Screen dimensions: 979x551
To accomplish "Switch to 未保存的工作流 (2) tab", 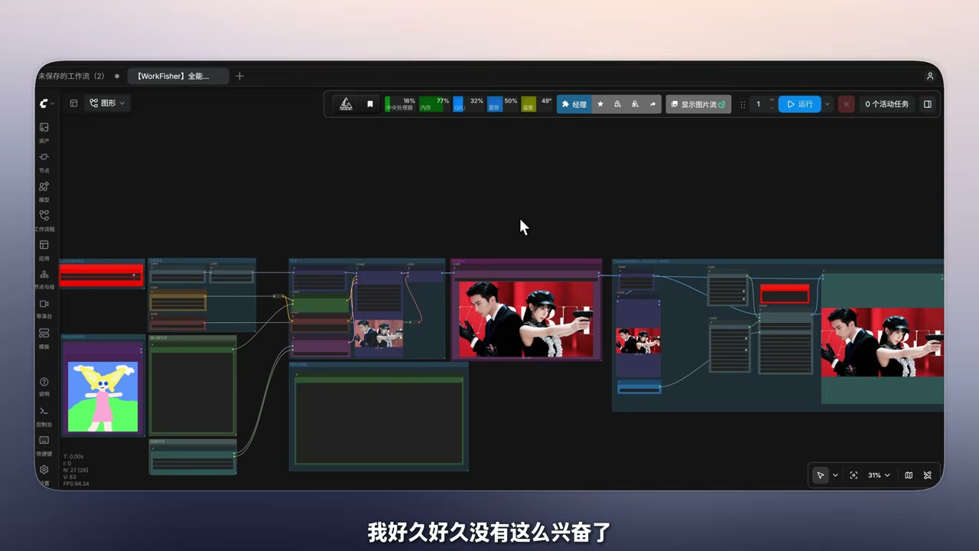I will tap(71, 76).
